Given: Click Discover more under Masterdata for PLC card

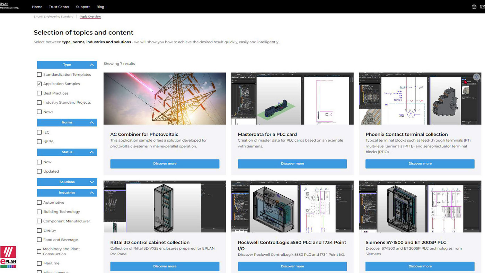Looking at the screenshot, I should [x=292, y=164].
